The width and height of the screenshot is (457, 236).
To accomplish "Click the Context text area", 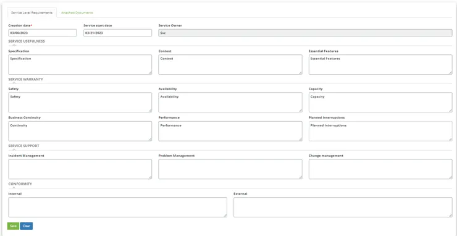I will click(230, 64).
